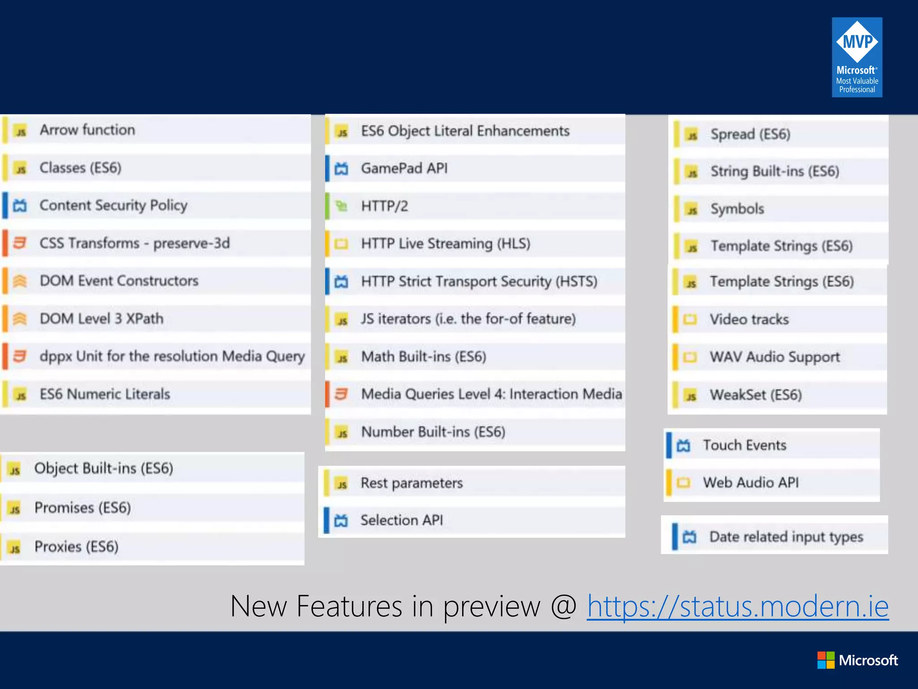
Task: Select the Math Built-ins (ES6) text
Action: [x=424, y=357]
